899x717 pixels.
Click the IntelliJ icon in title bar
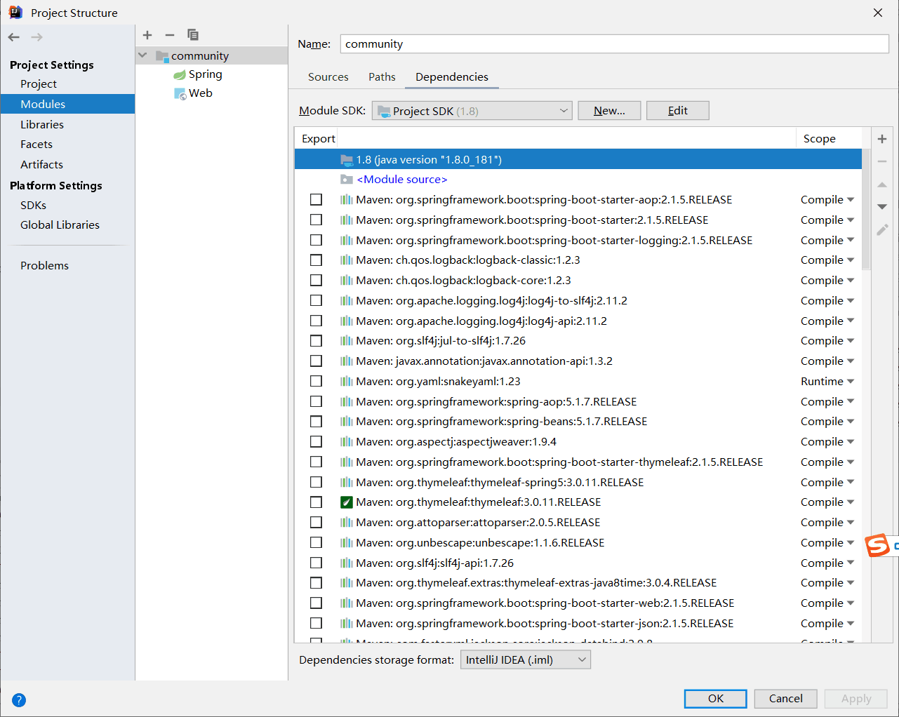click(15, 13)
